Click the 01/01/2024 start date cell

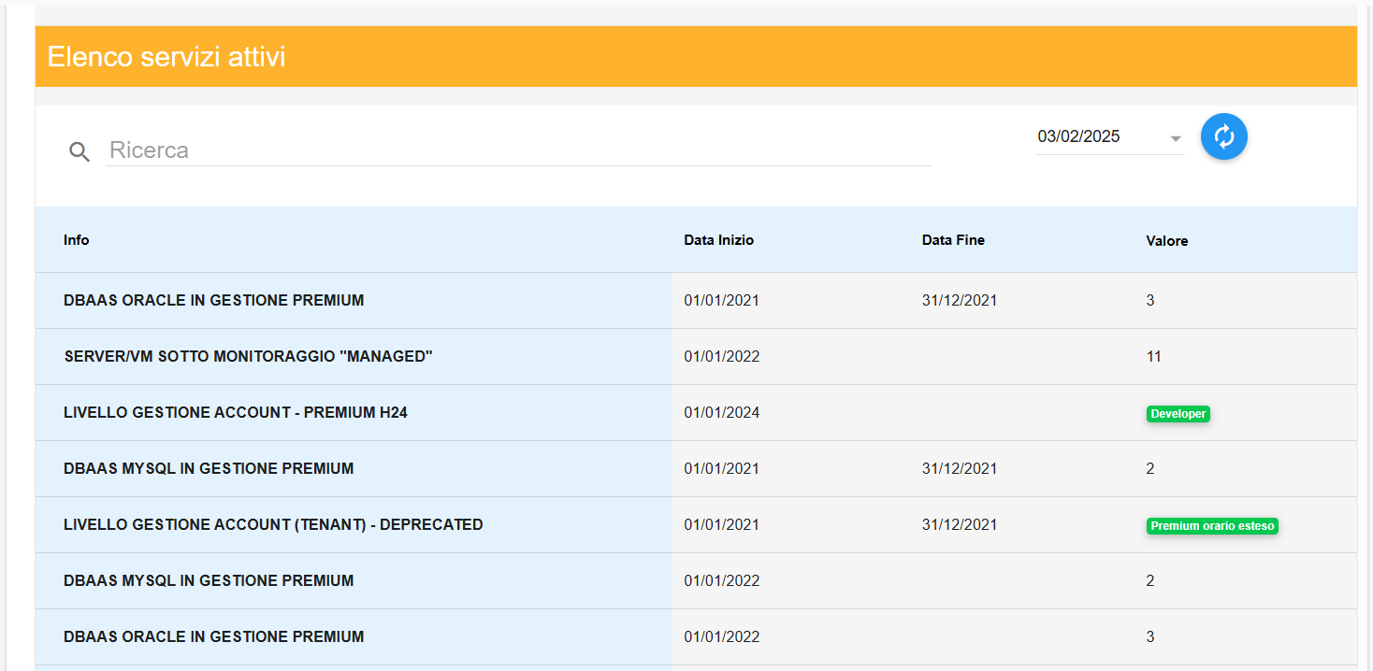[x=721, y=412]
